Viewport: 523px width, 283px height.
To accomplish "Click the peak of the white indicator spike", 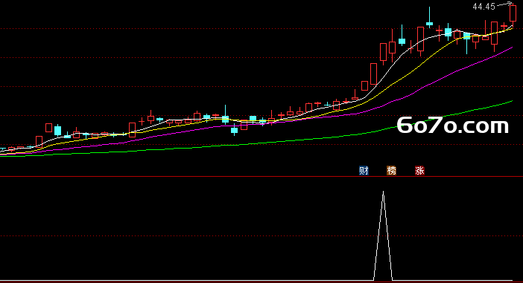I will [x=383, y=192].
